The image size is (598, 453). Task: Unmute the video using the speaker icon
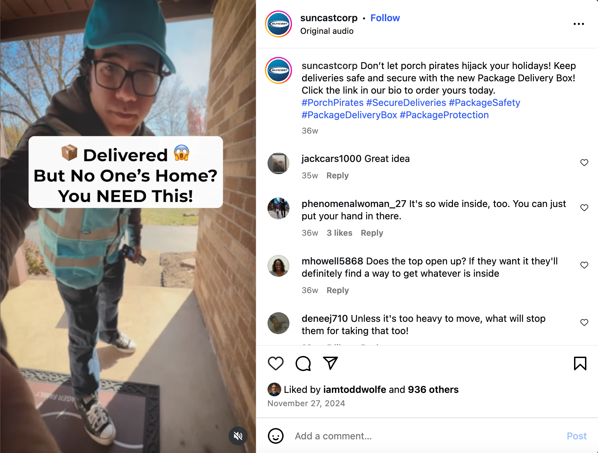click(x=238, y=436)
